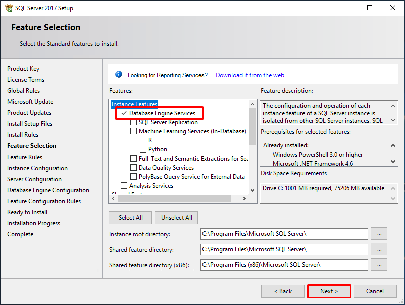Click the Microsoft .NET Framework 4.6 prerequisite
The width and height of the screenshot is (405, 305).
pyautogui.click(x=313, y=163)
